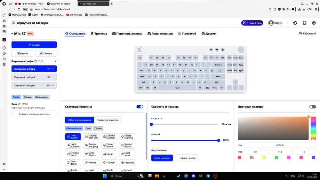Click the яркость slider handle

pos(219,140)
